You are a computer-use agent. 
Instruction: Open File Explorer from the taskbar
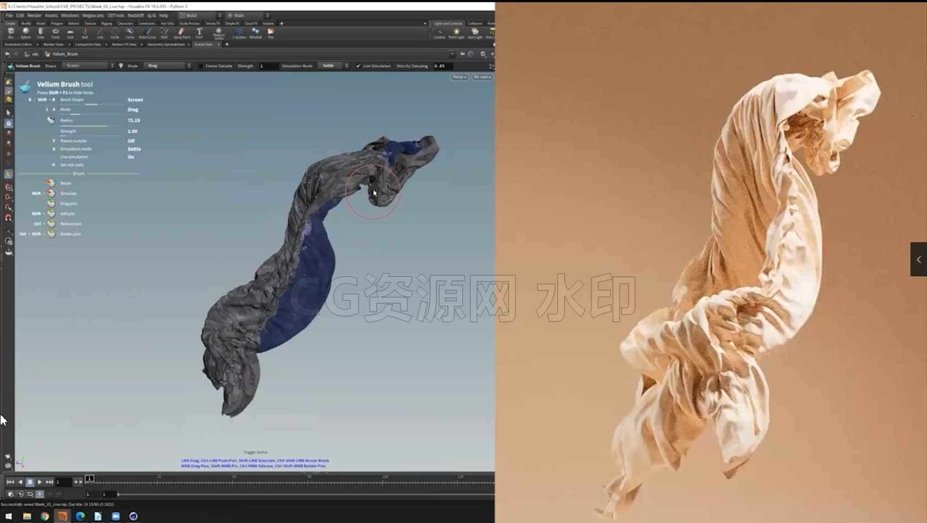coord(26,516)
